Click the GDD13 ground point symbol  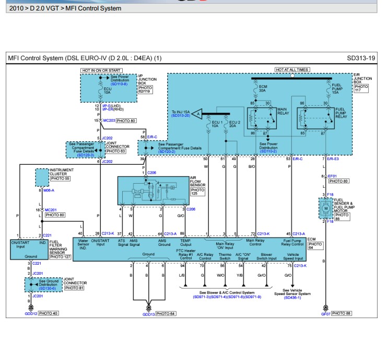pyautogui.click(x=148, y=309)
